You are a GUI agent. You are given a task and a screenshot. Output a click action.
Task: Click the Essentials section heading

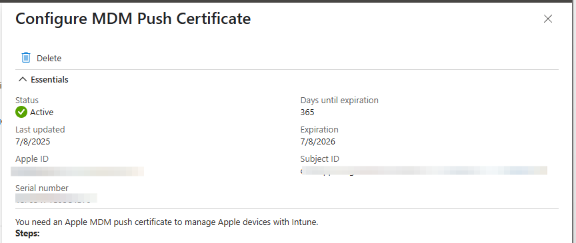tap(49, 79)
